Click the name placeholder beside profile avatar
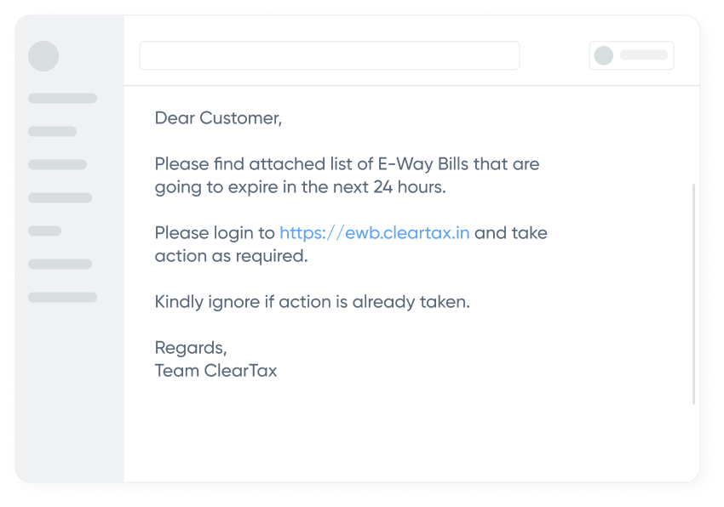The width and height of the screenshot is (724, 507). pos(644,55)
